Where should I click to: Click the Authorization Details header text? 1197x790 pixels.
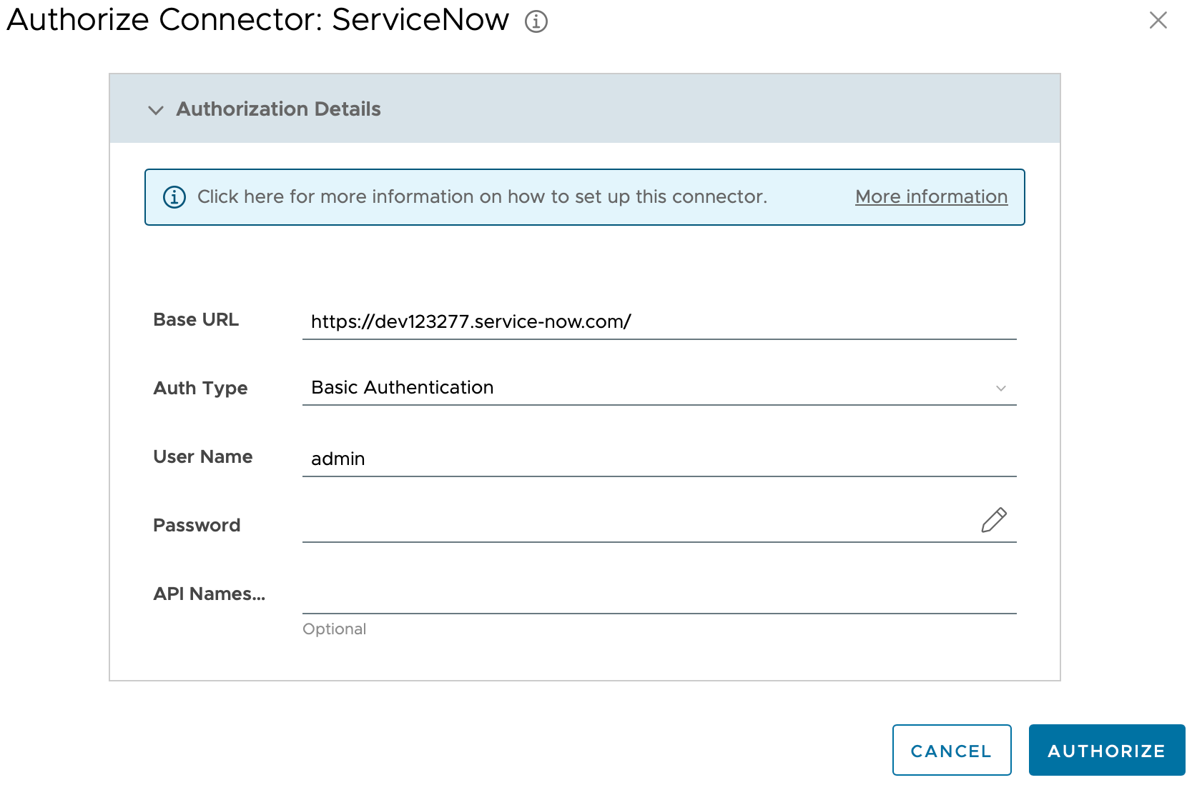(278, 109)
